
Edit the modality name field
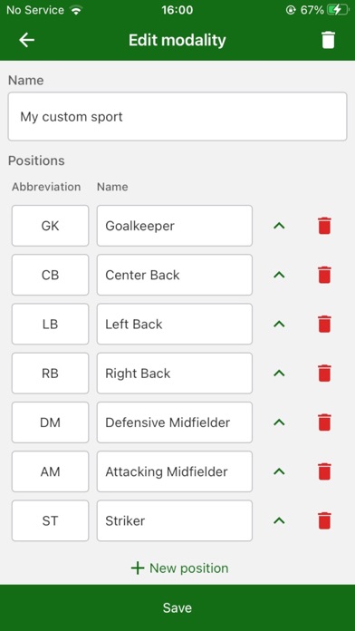coord(177,117)
